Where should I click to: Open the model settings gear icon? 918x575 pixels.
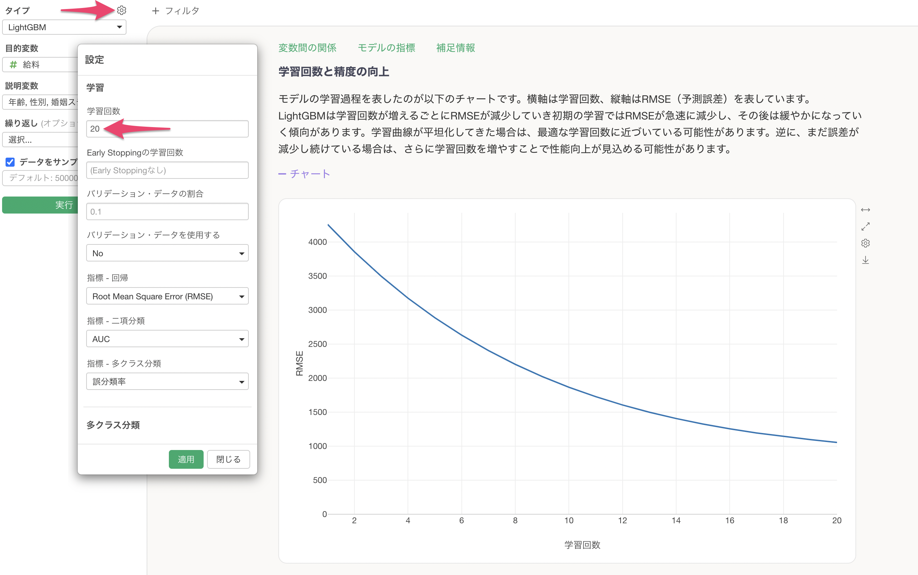[x=121, y=10]
